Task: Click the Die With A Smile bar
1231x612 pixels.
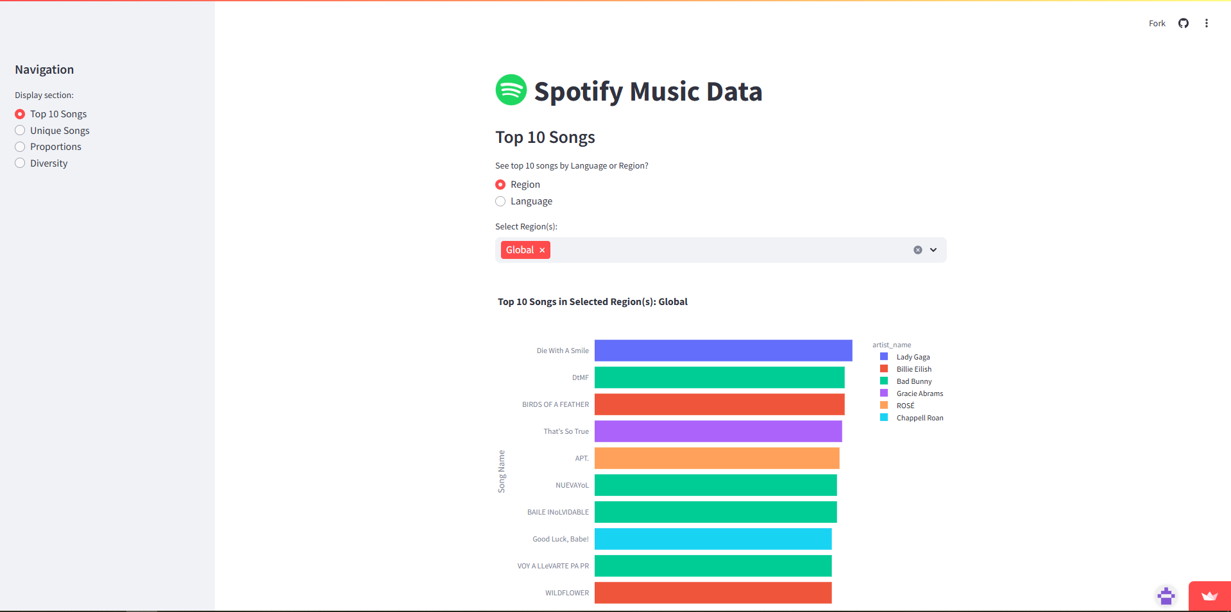Action: click(x=723, y=351)
